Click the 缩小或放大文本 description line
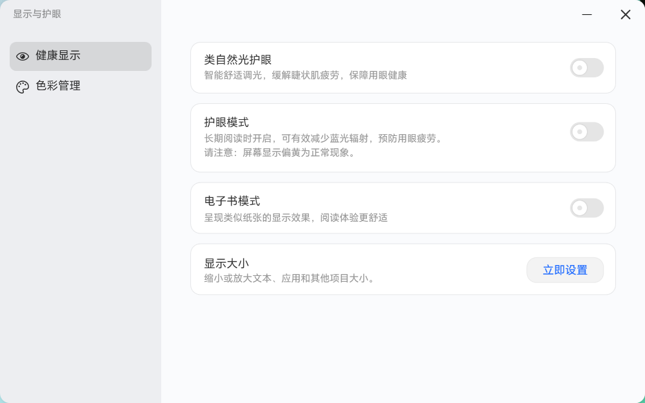Viewport: 645px width, 403px height. [290, 279]
